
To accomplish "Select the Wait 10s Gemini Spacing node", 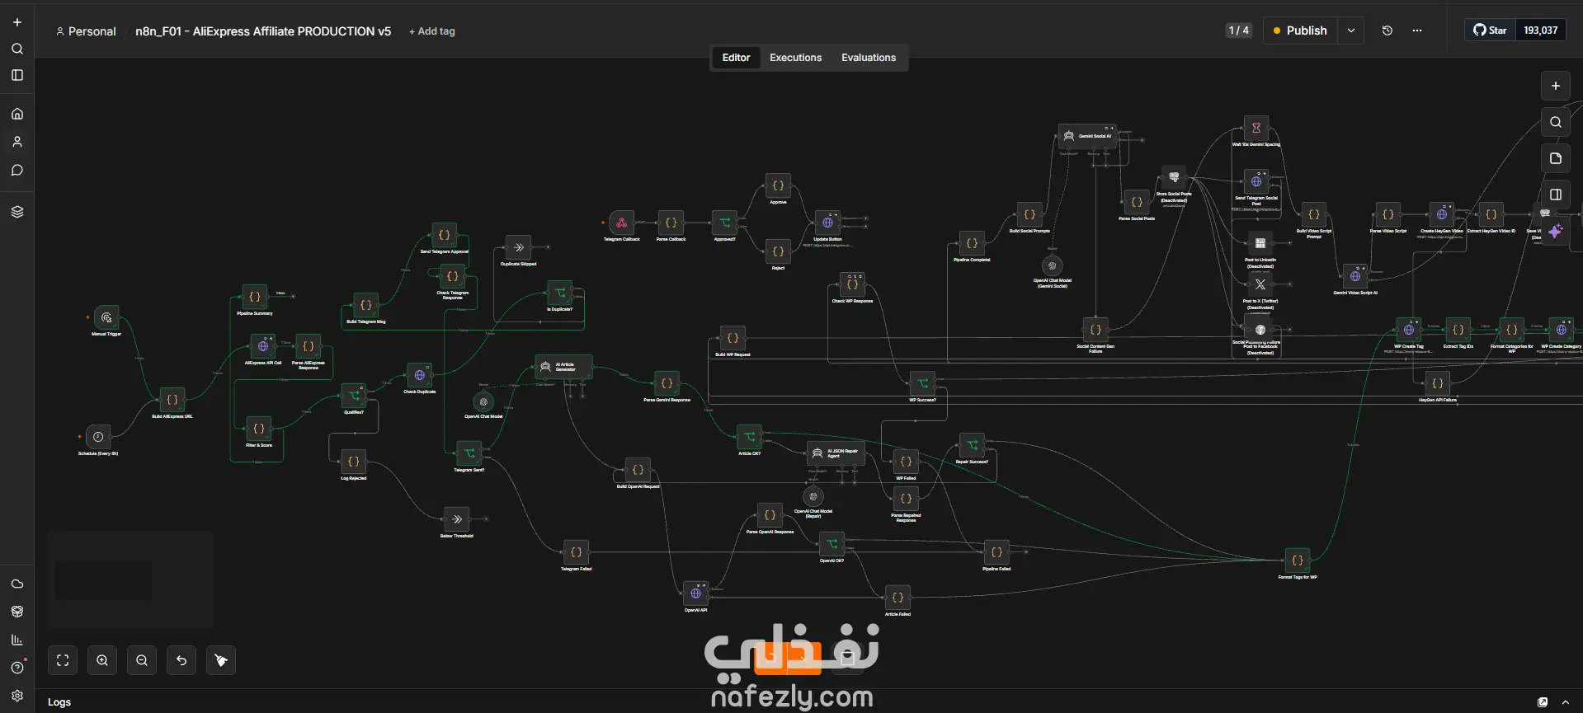I will pos(1256,128).
